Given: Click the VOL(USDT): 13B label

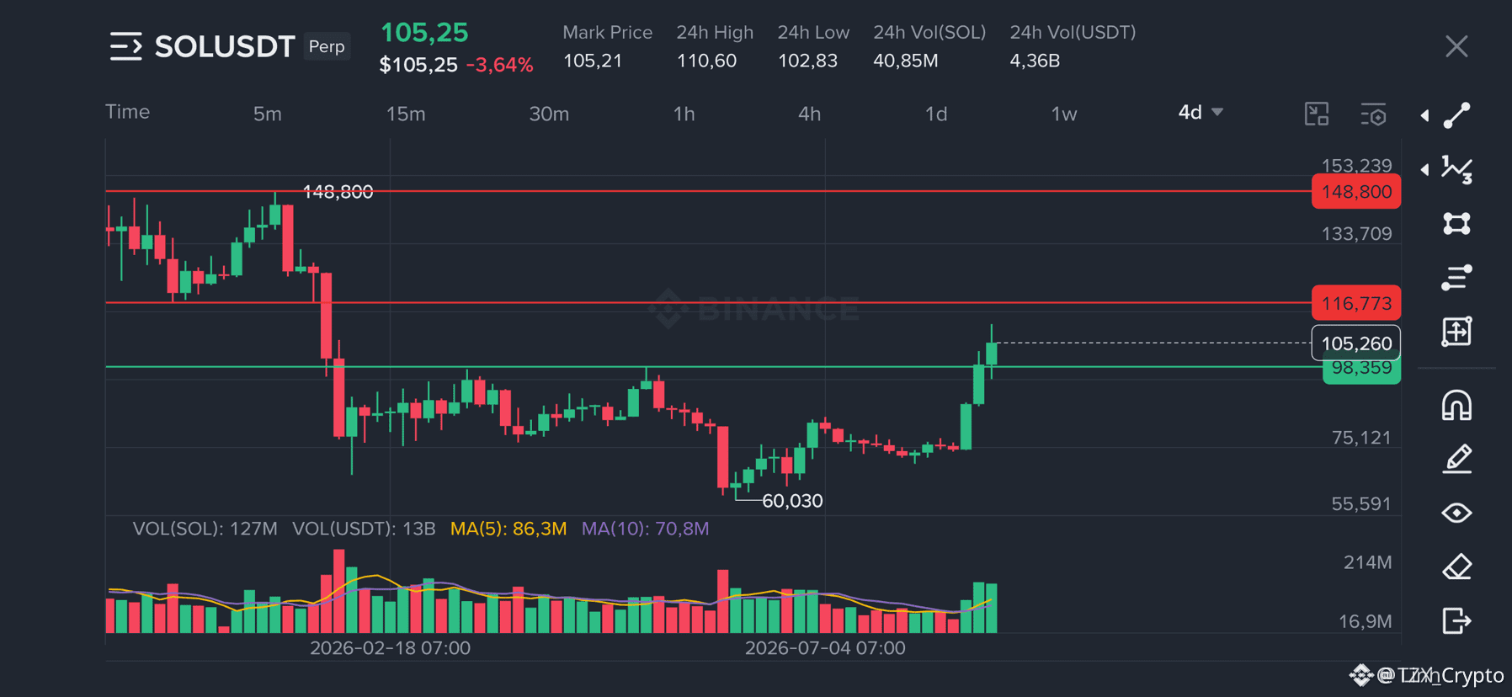Looking at the screenshot, I should click(x=364, y=529).
